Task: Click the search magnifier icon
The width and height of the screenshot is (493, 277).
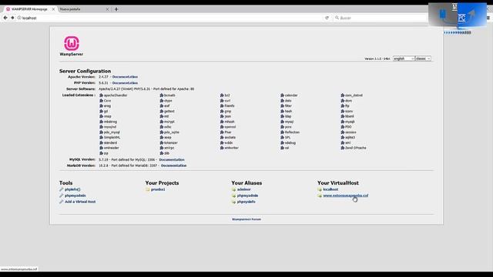Action: point(337,18)
